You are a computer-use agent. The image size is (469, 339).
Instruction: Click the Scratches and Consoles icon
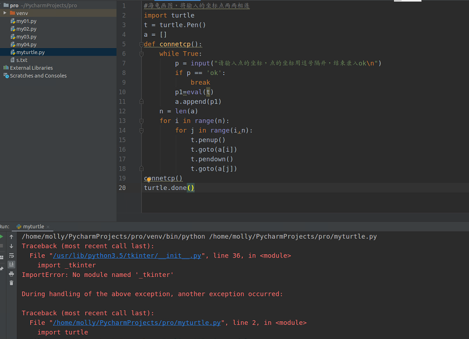point(6,76)
